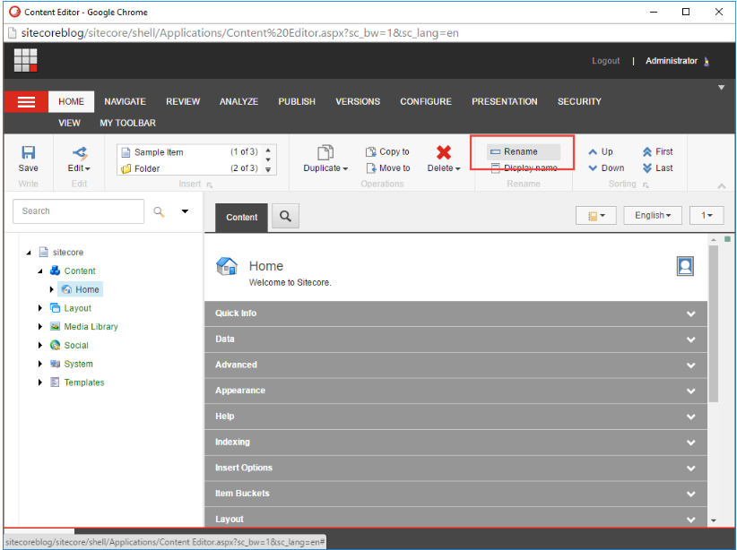Click the tree Search input field
The image size is (737, 550).
79,211
